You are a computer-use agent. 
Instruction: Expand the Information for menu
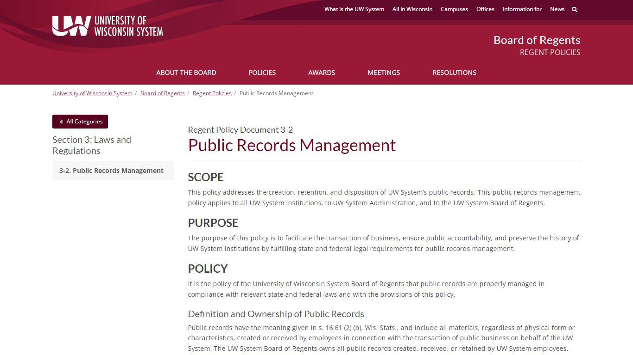click(x=522, y=9)
